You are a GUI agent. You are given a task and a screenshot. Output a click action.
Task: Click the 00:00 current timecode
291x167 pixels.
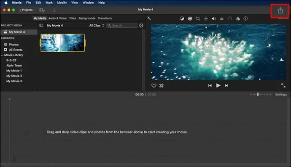click(139, 95)
